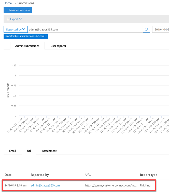The image size is (169, 195).
Task: Click the Report type column header
Action: [148, 175]
